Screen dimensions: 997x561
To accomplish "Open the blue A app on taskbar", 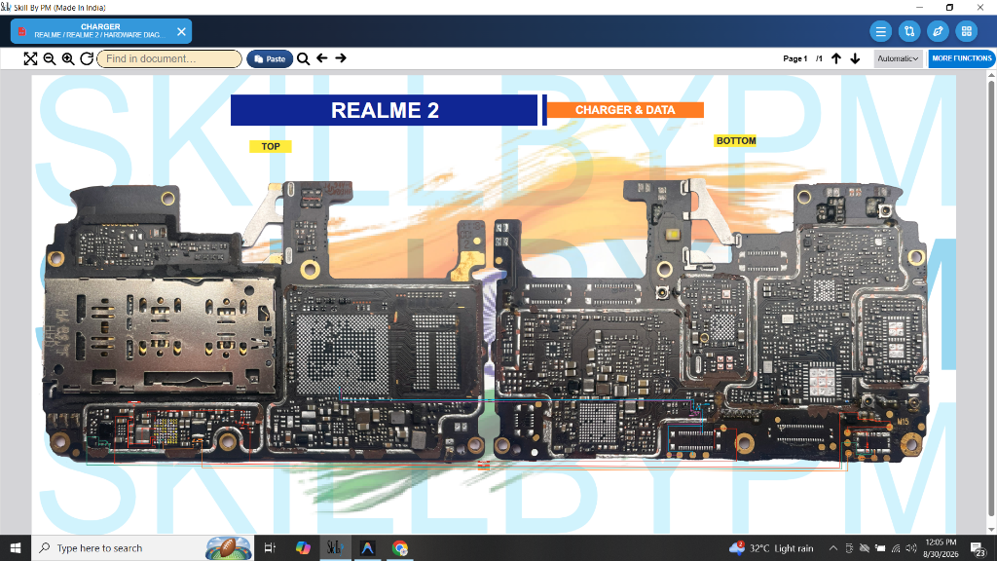I will (x=367, y=547).
